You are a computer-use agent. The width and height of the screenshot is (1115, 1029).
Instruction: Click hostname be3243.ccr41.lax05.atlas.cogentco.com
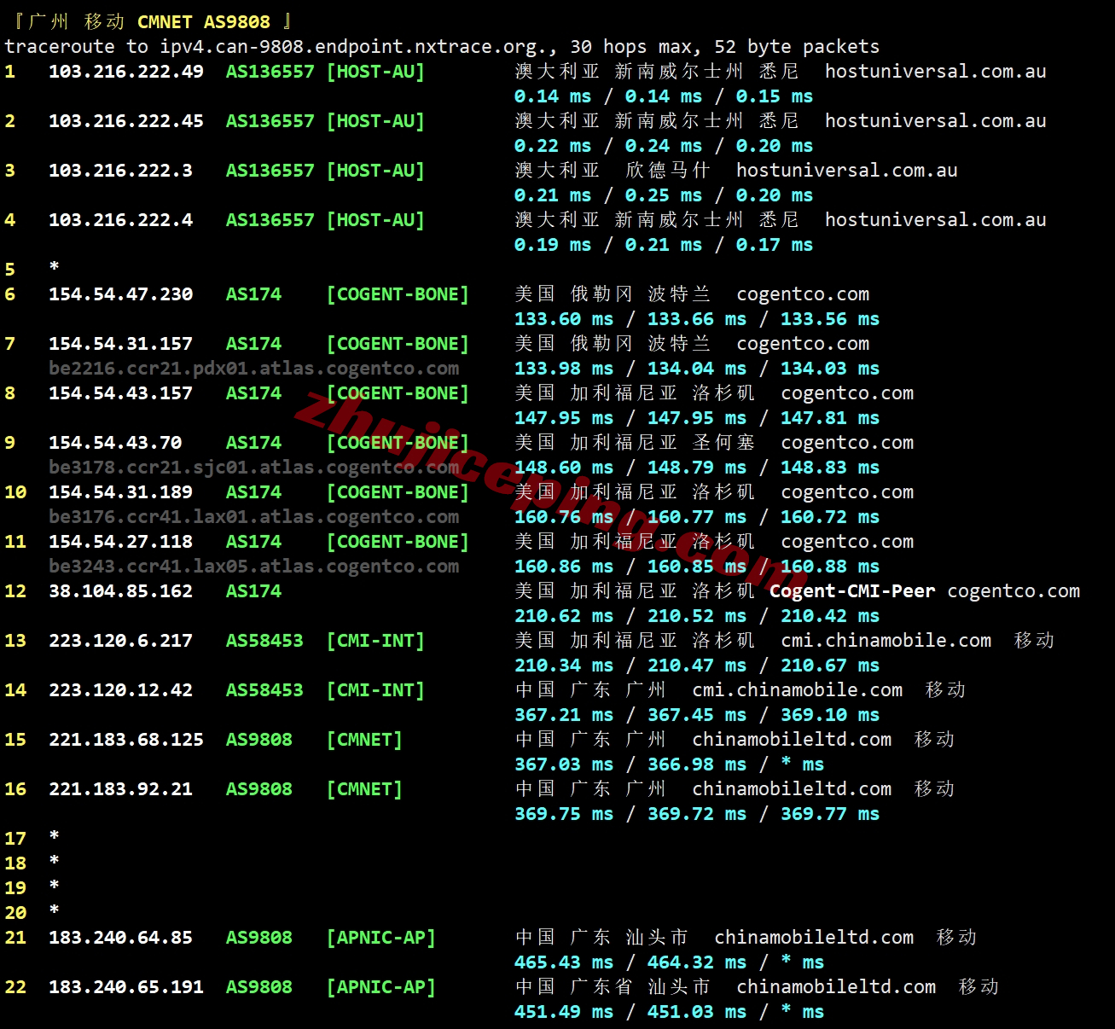[x=254, y=567]
